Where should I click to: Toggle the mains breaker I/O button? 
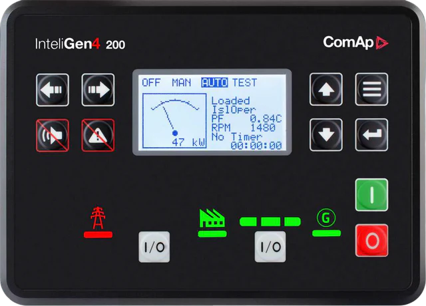[154, 247]
